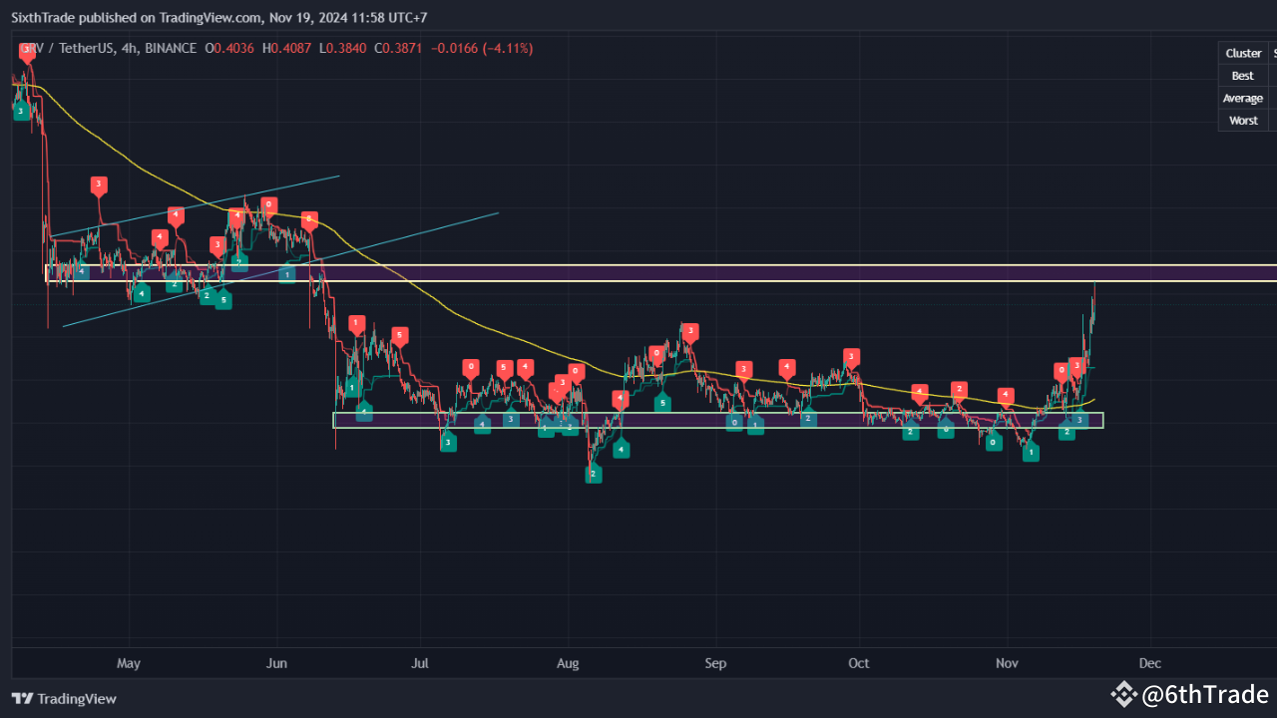The image size is (1277, 718).
Task: Select the Worst row in the stats table
Action: (x=1242, y=120)
